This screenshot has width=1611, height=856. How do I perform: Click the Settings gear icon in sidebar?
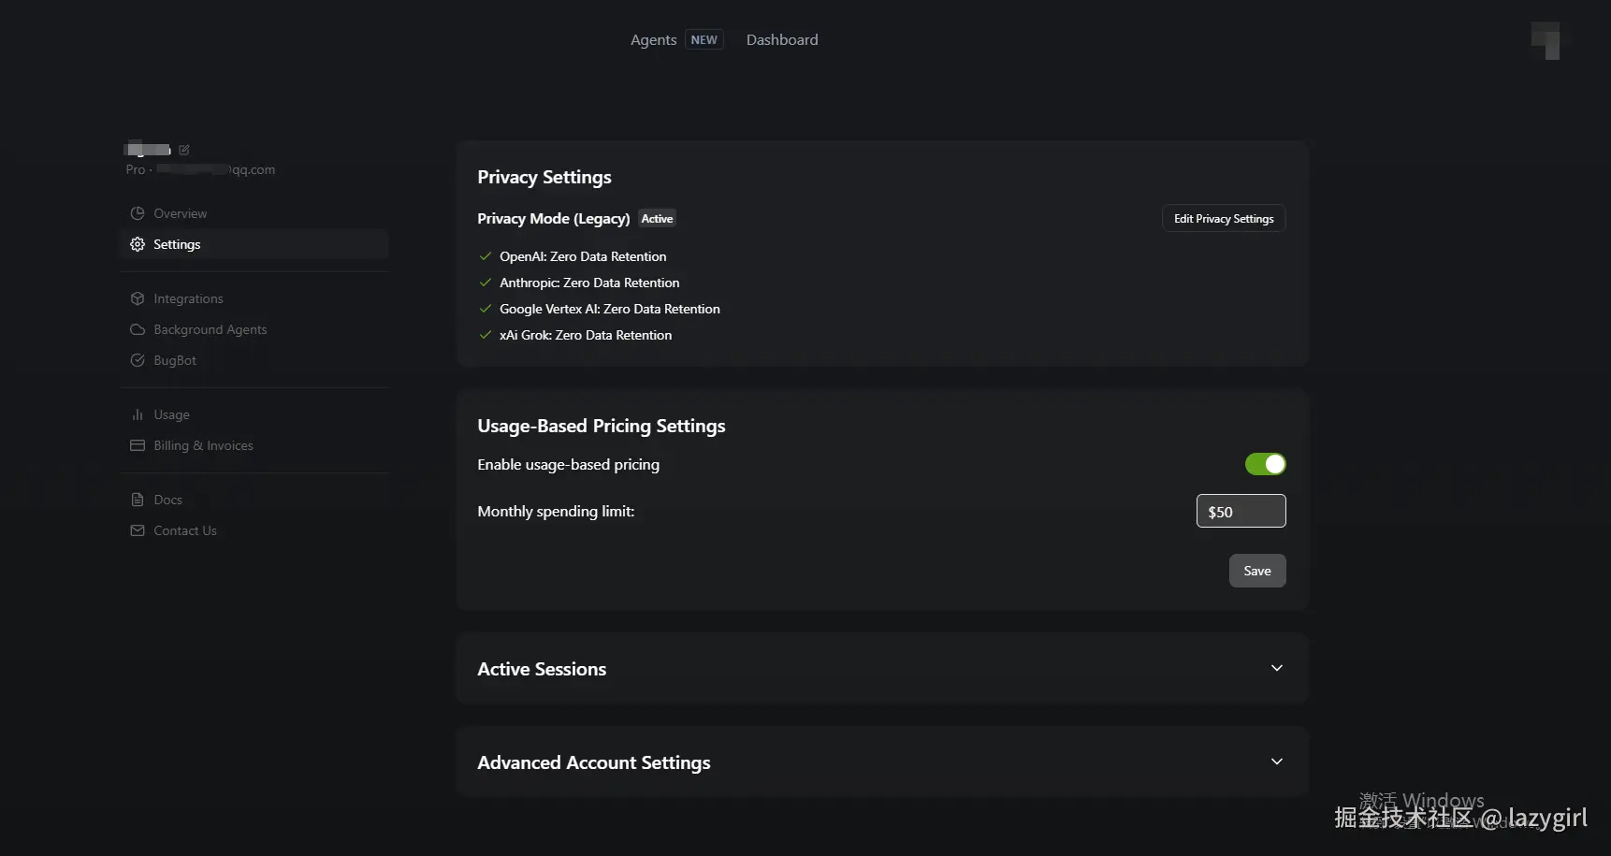(x=138, y=244)
